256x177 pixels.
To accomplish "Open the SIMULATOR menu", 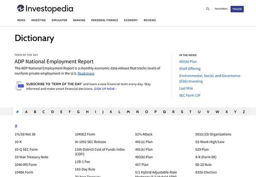I will [x=59, y=20].
